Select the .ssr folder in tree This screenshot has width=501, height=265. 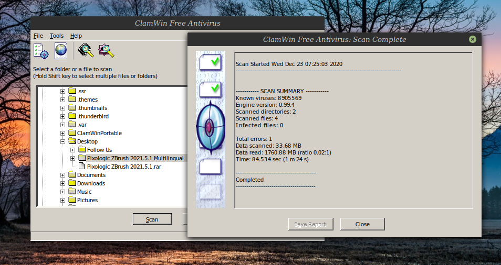coord(81,91)
